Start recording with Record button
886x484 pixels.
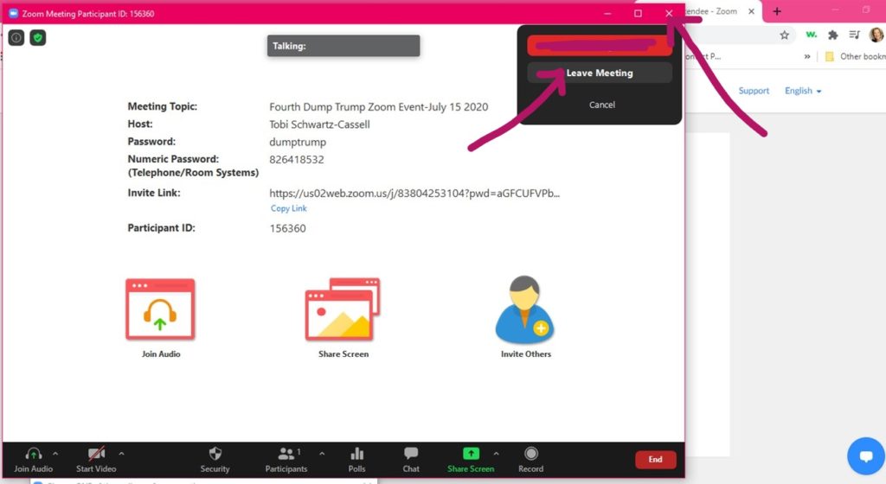coord(530,461)
